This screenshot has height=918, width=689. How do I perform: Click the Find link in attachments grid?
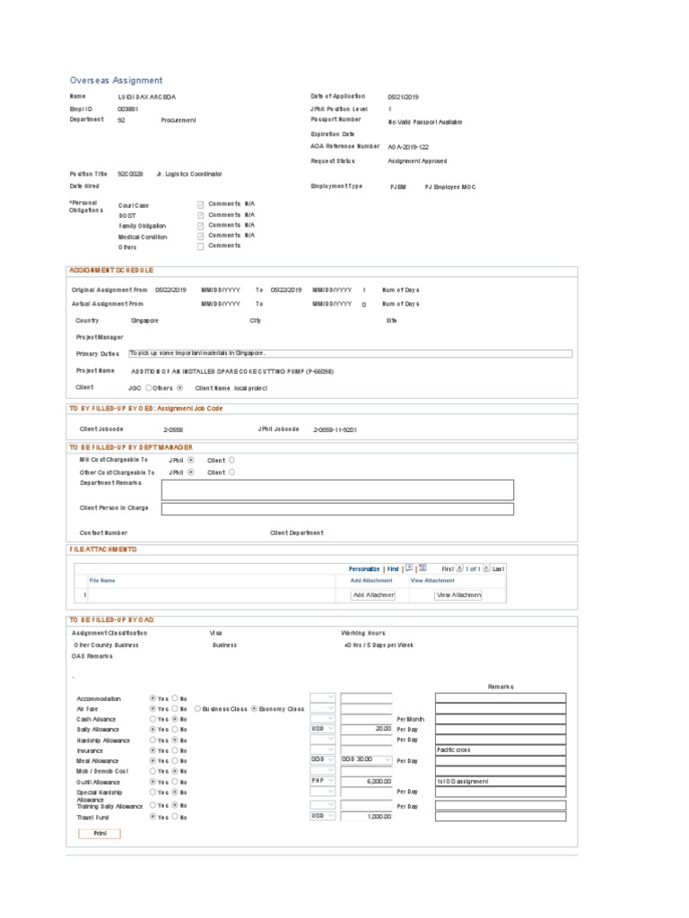393,568
